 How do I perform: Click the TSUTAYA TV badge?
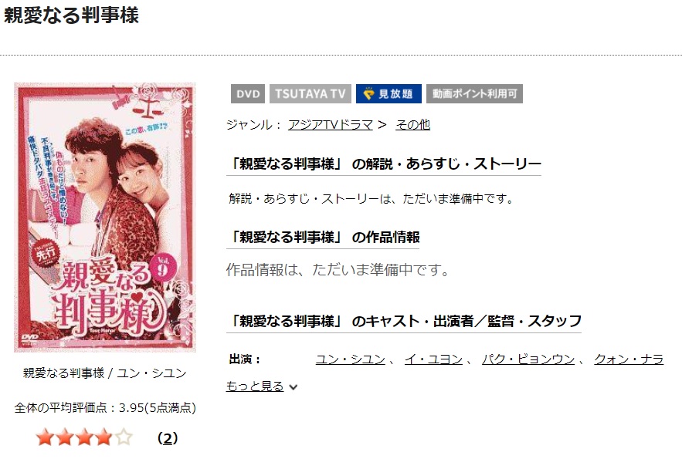(x=310, y=94)
